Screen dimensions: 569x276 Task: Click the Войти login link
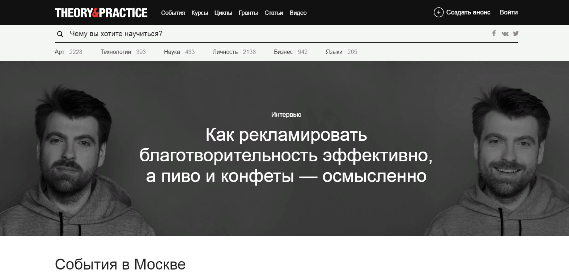pyautogui.click(x=508, y=12)
